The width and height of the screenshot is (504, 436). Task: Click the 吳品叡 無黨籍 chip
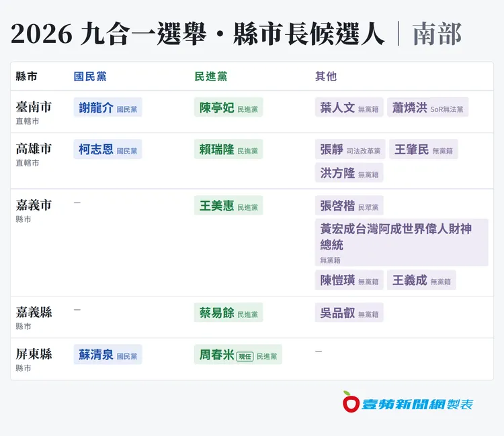(x=349, y=313)
